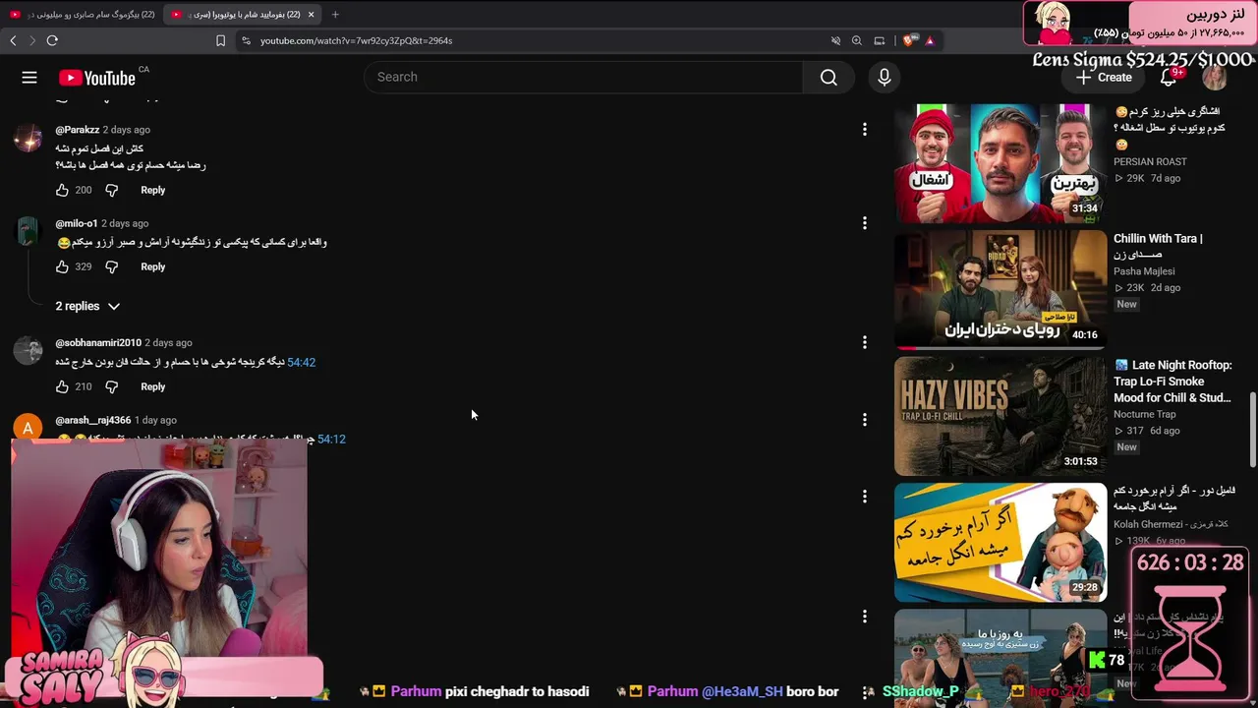The width and height of the screenshot is (1258, 708).
Task: Open the HAZY VIBES 3:01:53 thumbnail
Action: point(1000,416)
